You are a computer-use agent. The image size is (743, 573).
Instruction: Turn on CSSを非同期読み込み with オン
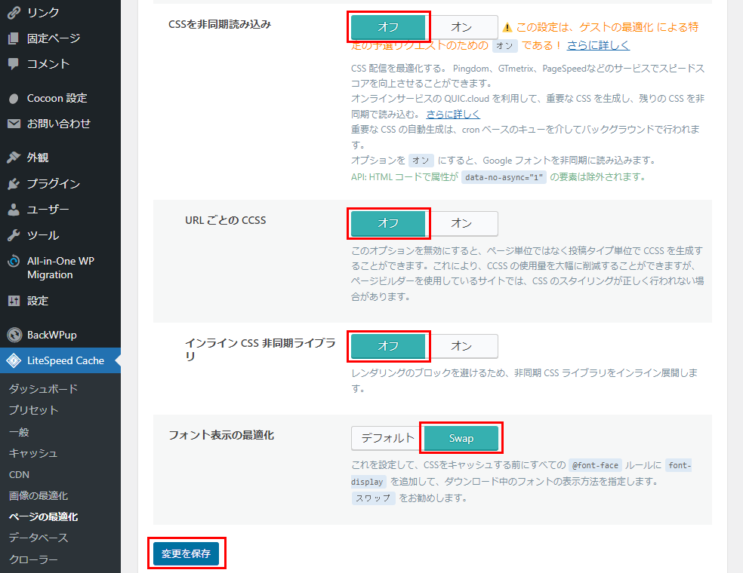click(461, 27)
